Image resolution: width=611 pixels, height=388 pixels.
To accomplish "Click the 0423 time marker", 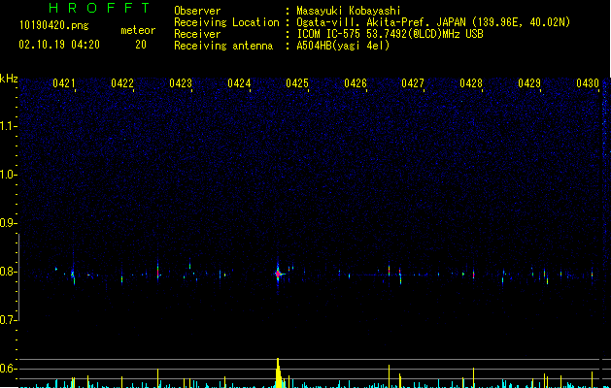I will tap(181, 83).
